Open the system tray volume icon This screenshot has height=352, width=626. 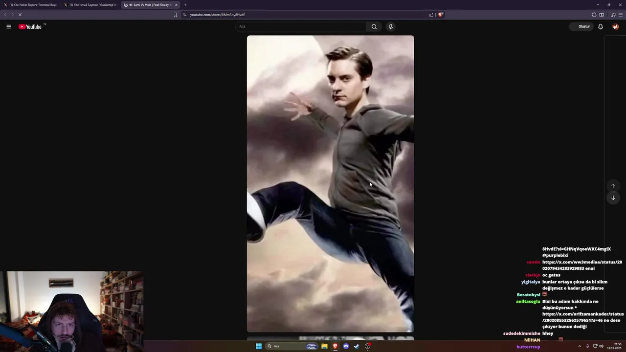[602, 346]
